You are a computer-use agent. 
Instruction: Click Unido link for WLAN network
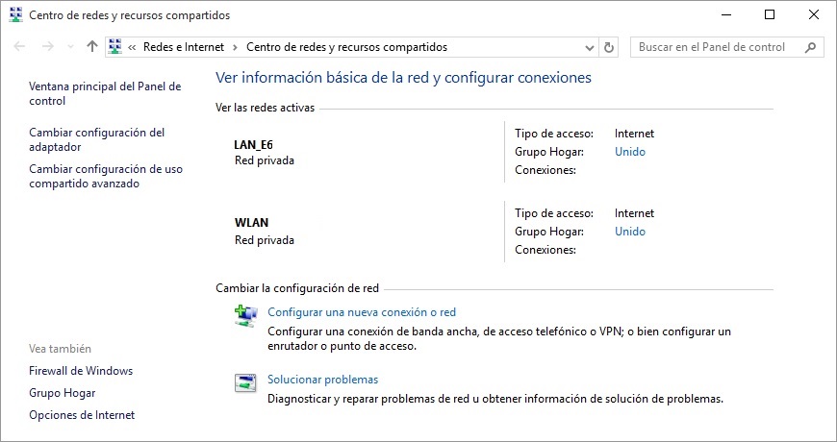(x=630, y=232)
